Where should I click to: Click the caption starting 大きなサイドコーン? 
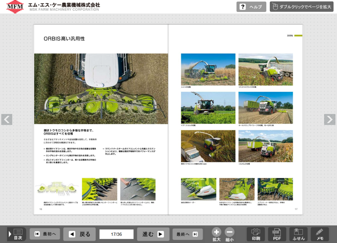(236, 203)
